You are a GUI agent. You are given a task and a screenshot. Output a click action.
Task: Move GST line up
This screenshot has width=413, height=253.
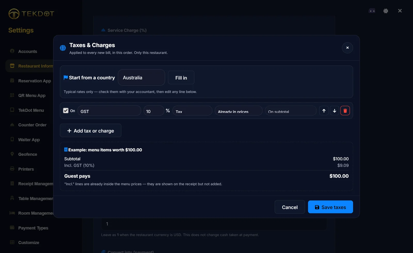324,111
